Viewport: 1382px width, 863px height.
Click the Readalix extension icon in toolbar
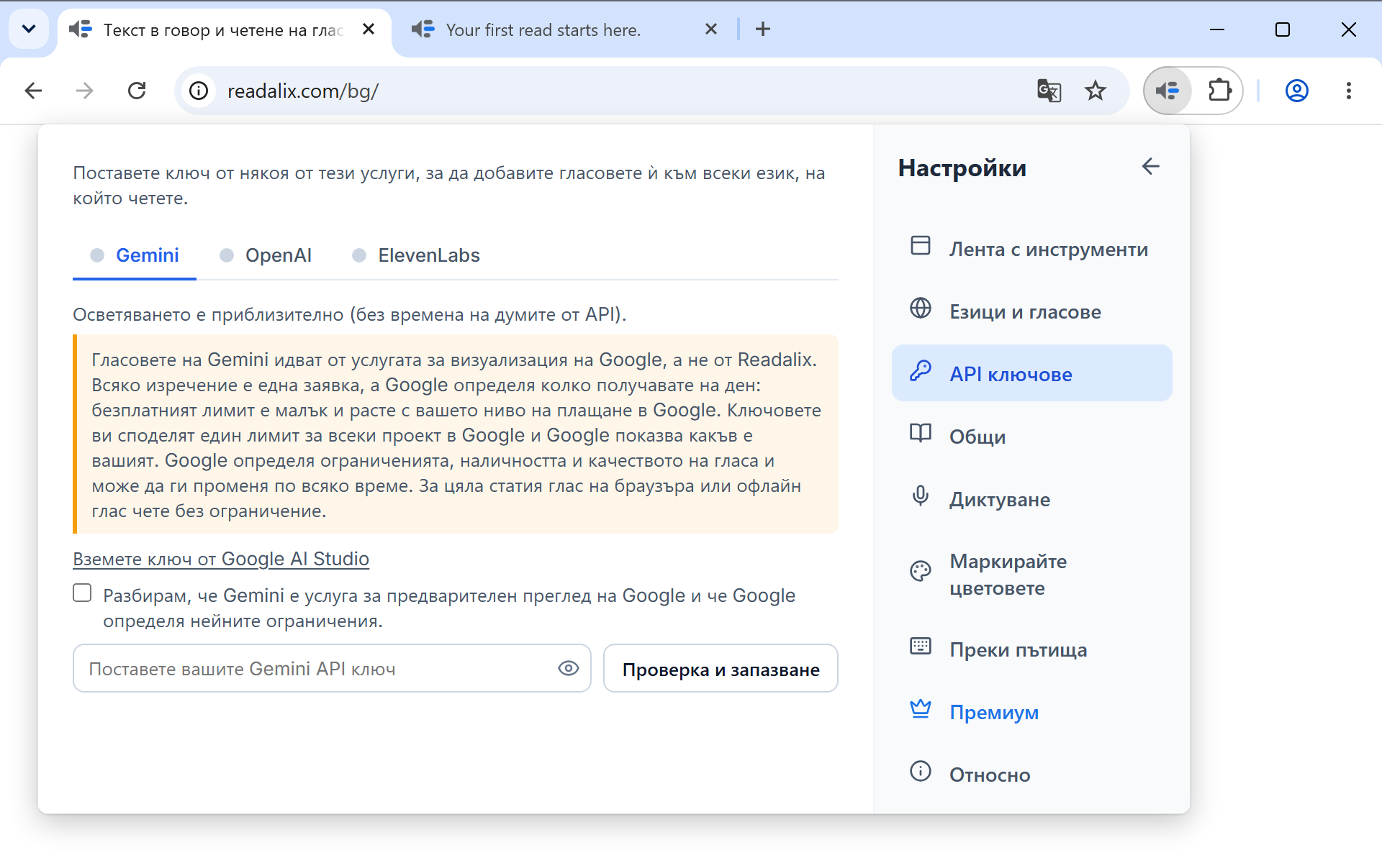[1168, 91]
